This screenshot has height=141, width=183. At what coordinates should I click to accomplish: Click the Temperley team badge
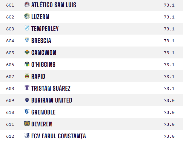tap(27, 29)
